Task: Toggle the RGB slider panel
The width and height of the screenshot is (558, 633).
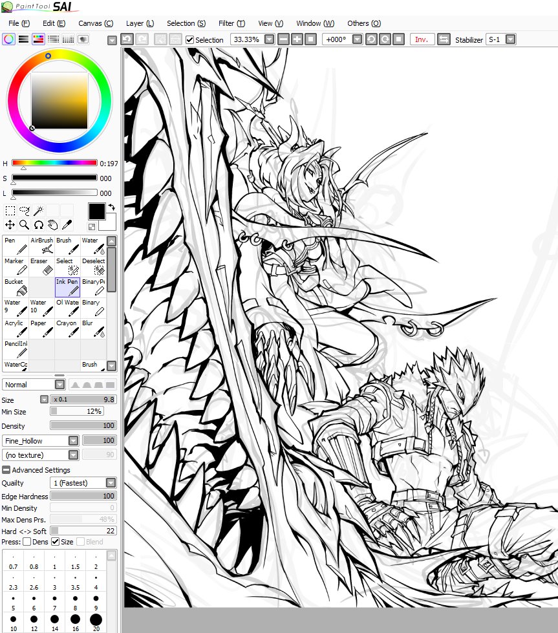Action: pyautogui.click(x=23, y=39)
